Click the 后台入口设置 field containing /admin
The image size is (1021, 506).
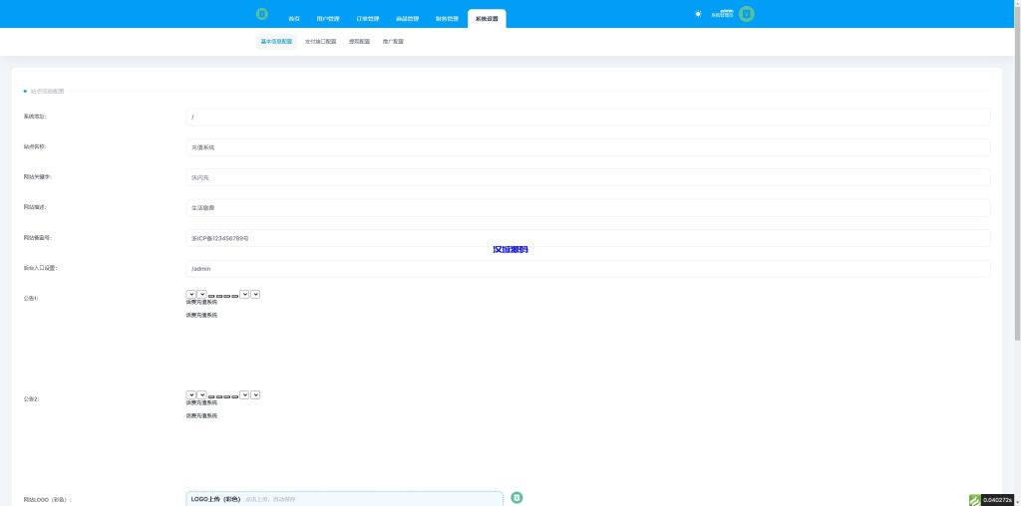tap(588, 269)
